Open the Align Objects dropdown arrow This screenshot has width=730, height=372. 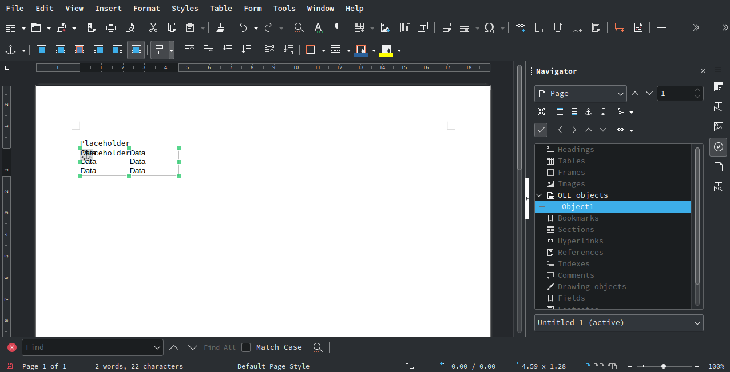(171, 50)
